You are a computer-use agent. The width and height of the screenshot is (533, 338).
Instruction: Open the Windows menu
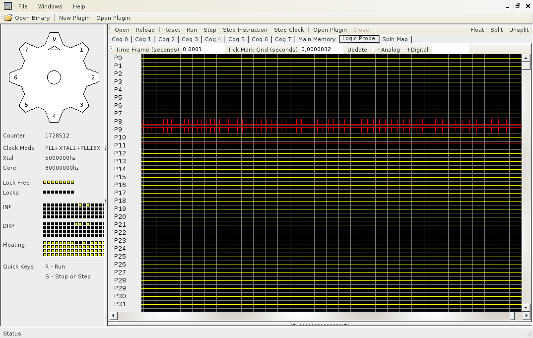point(50,6)
